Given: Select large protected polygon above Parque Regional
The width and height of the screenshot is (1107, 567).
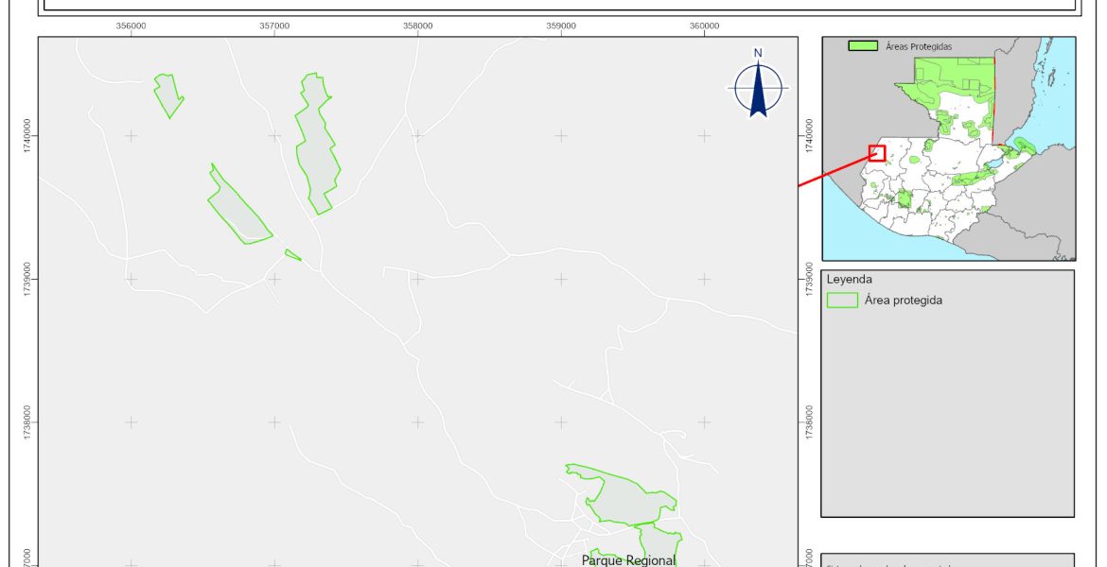Looking at the screenshot, I should (620, 496).
